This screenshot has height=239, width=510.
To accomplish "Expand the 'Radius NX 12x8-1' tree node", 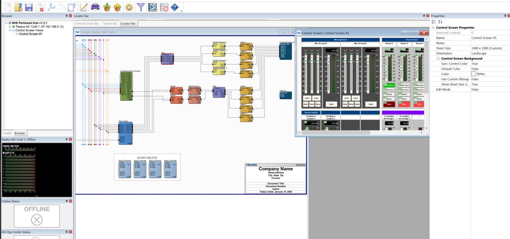I will click(x=10, y=27).
